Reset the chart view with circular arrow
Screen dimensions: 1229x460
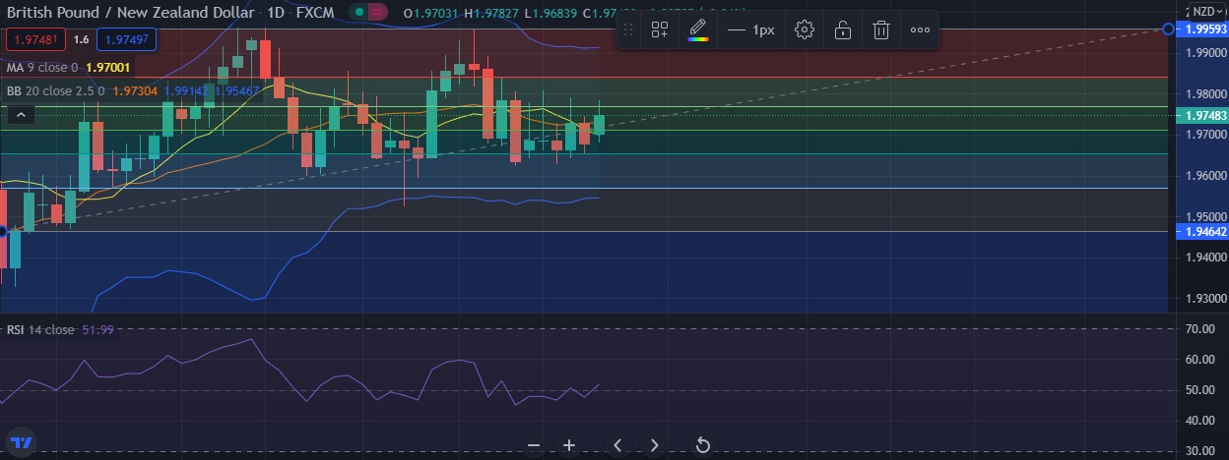(x=703, y=445)
